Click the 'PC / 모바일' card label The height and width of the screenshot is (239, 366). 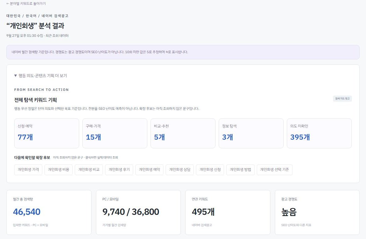pos(110,199)
